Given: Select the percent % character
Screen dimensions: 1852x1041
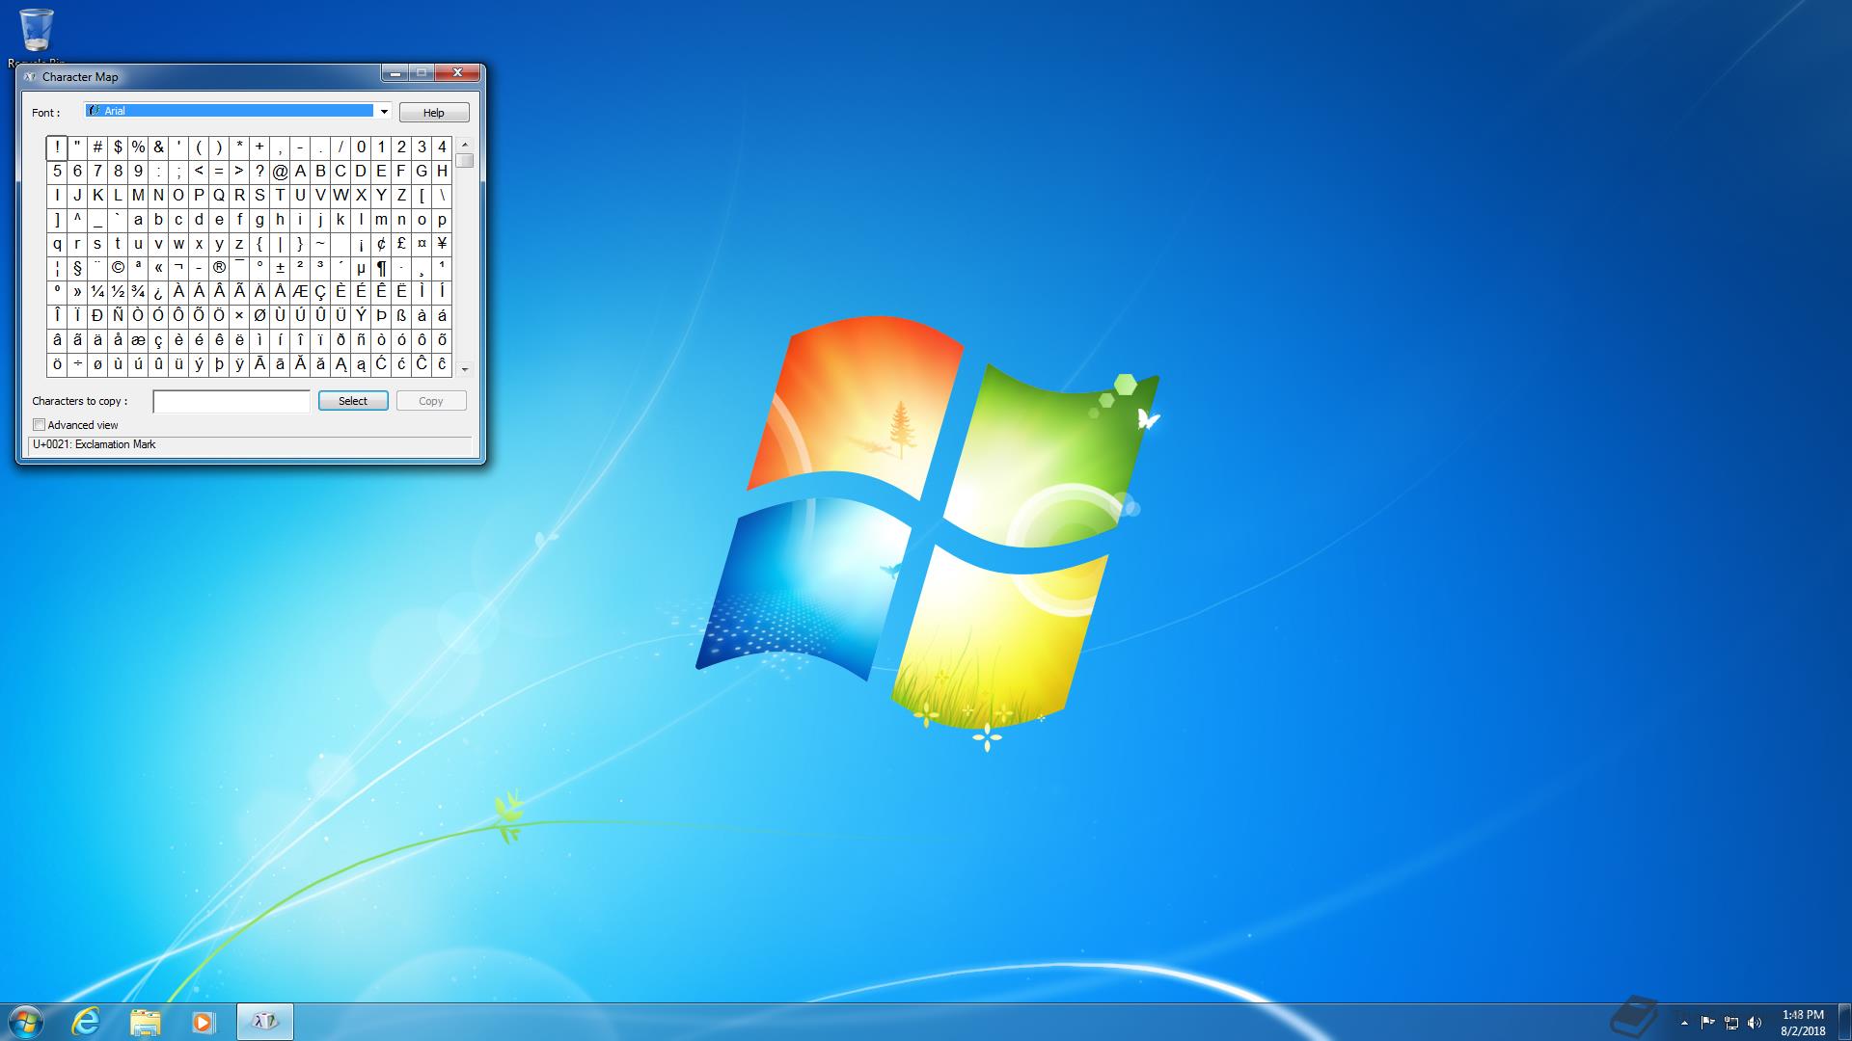Looking at the screenshot, I should [138, 147].
